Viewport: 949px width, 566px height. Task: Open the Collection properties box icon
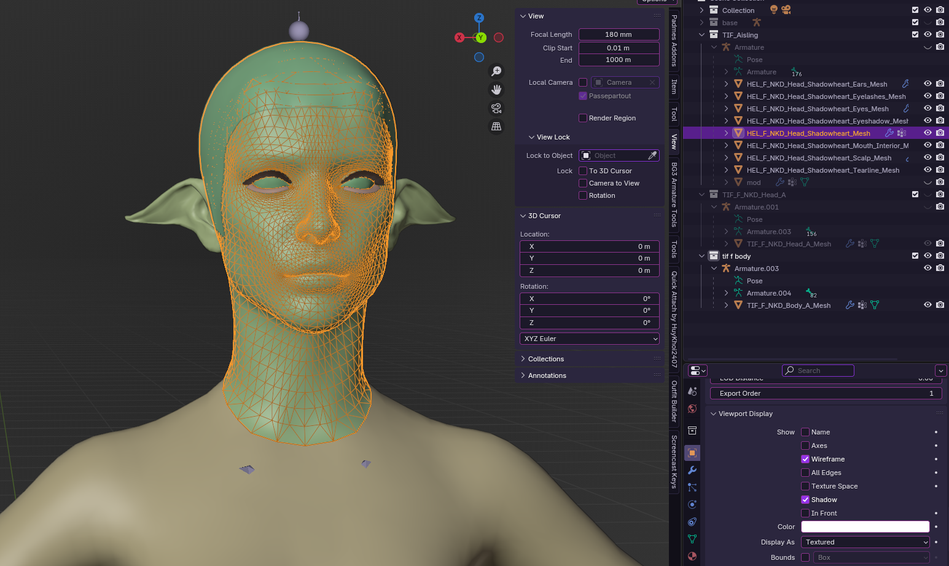click(x=692, y=430)
